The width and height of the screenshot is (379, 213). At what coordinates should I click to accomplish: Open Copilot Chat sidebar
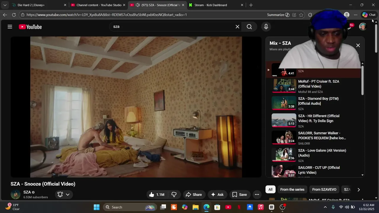pyautogui.click(x=369, y=15)
